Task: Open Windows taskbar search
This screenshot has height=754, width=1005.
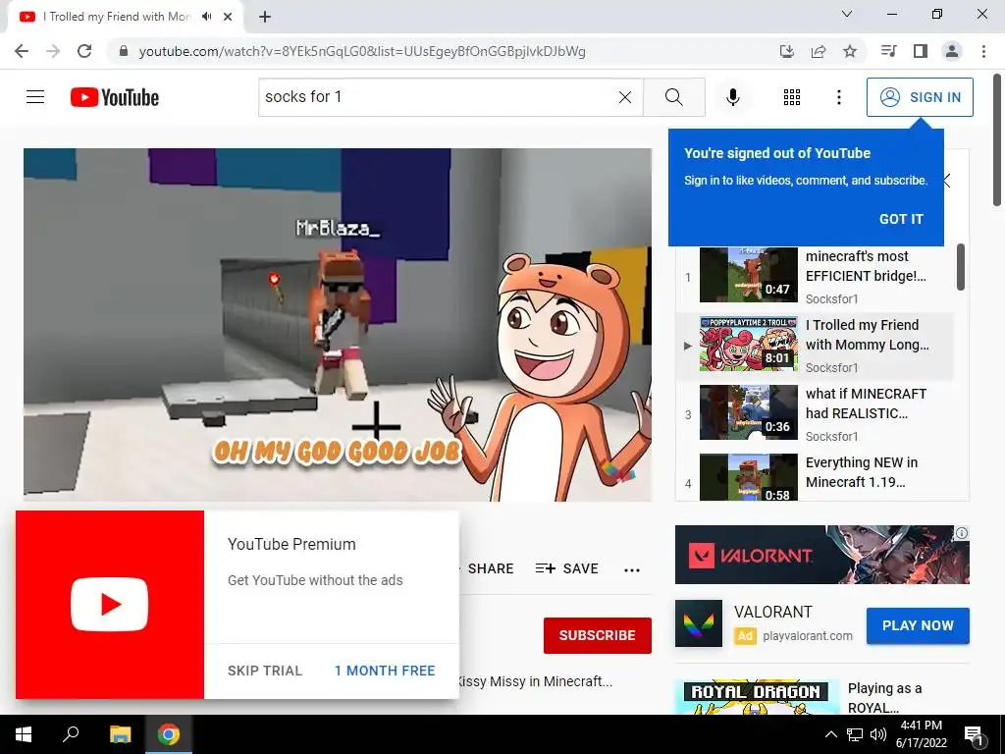Action: pos(71,734)
